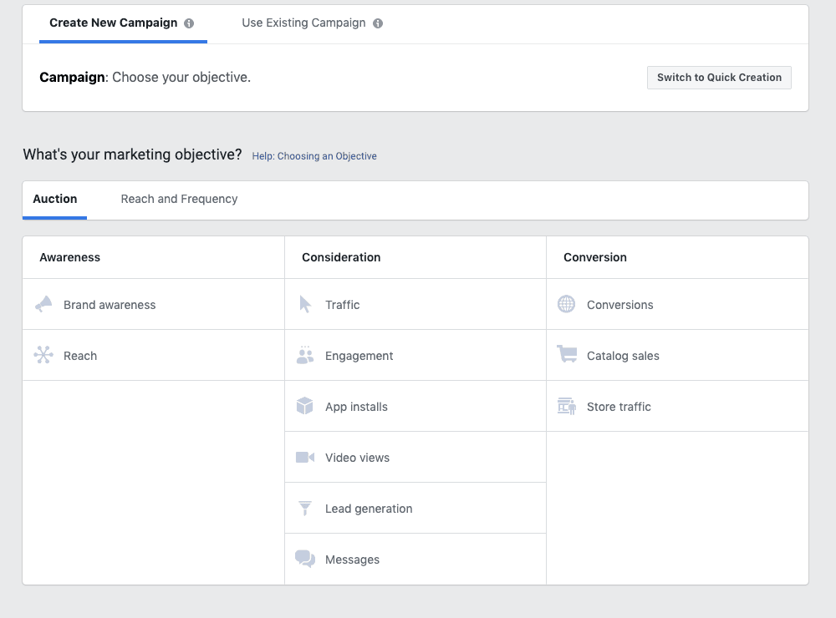Choose the Store traffic objective label
This screenshot has height=618, width=836.
[x=619, y=407]
